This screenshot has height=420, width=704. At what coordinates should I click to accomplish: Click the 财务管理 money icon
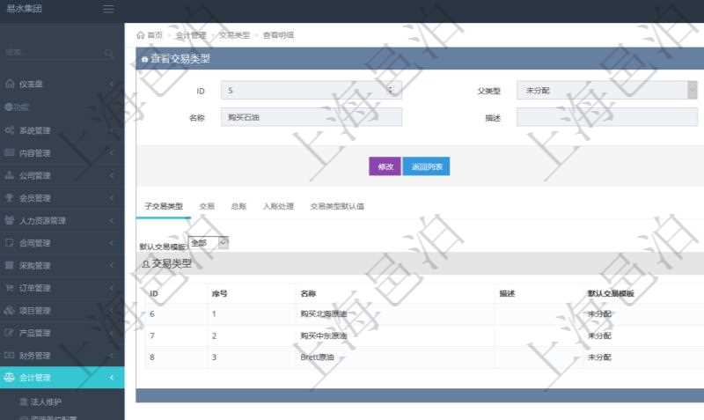click(10, 355)
